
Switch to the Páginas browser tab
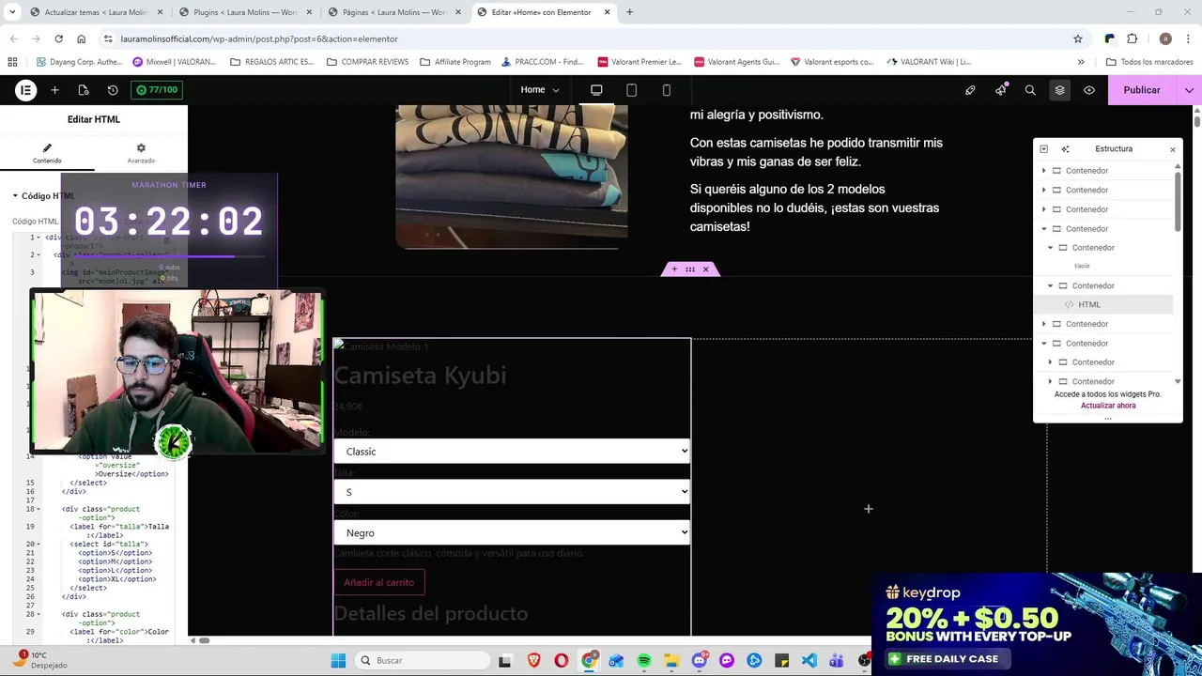[x=394, y=12]
